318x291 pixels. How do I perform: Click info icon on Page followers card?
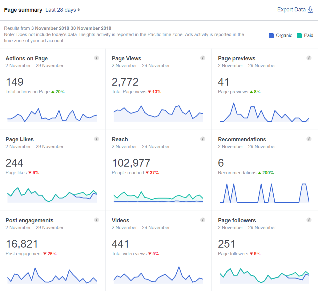pos(309,220)
